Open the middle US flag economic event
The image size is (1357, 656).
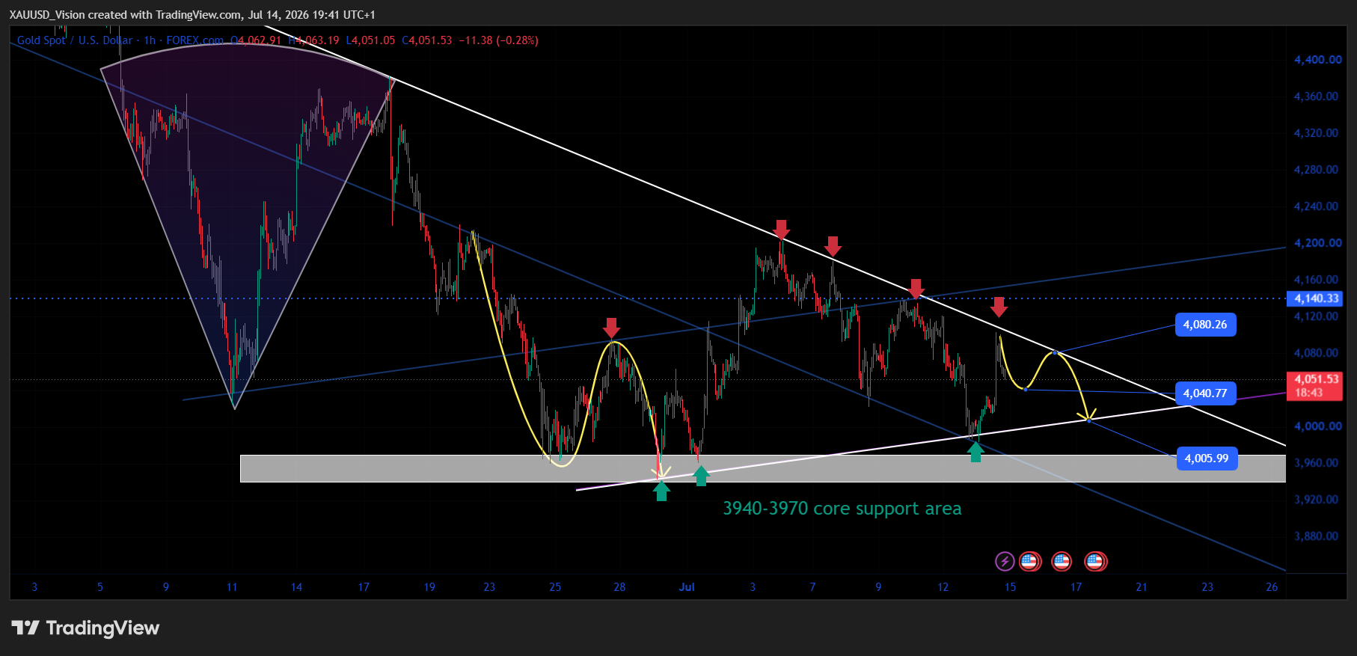pos(1062,561)
